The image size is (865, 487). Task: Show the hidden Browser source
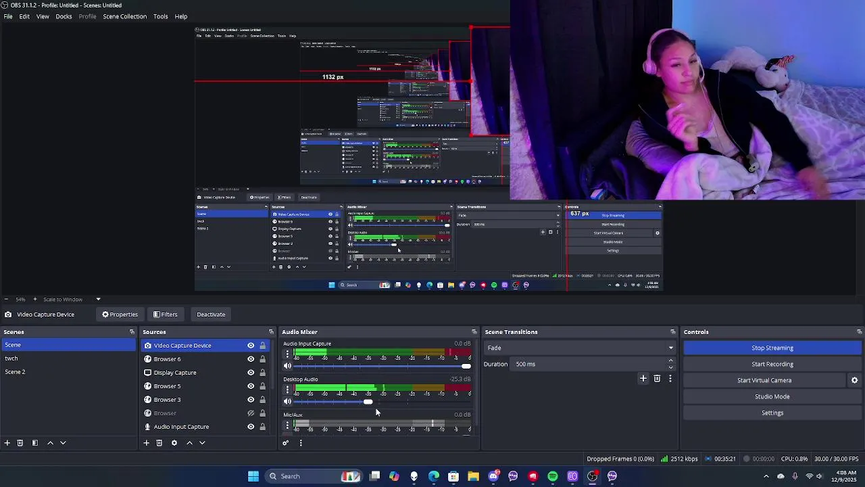pyautogui.click(x=251, y=413)
